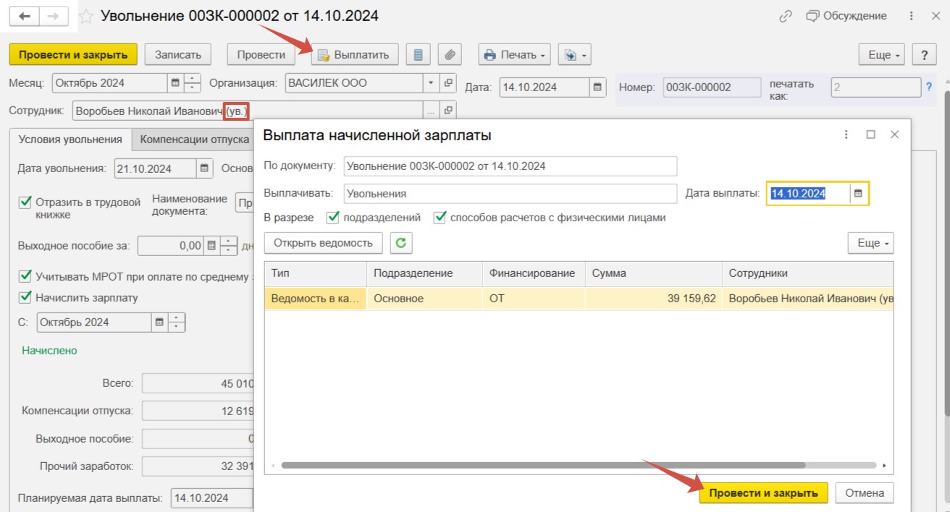950x512 pixels.
Task: Click Провести и закрыть in payment dialog
Action: coord(763,493)
